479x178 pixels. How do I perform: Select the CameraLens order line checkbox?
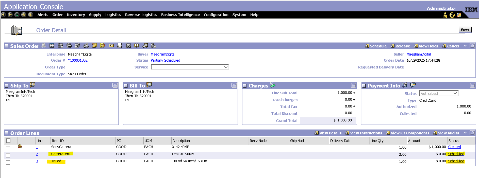click(8, 155)
